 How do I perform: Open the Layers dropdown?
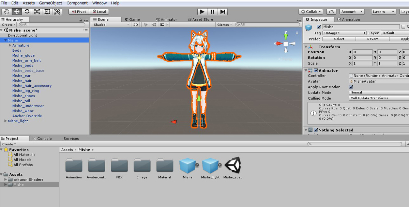coord(383,12)
